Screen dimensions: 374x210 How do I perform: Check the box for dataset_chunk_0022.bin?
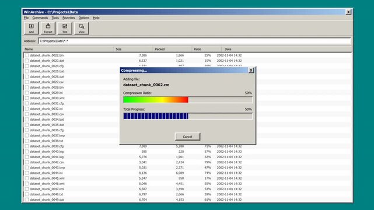[27, 55]
